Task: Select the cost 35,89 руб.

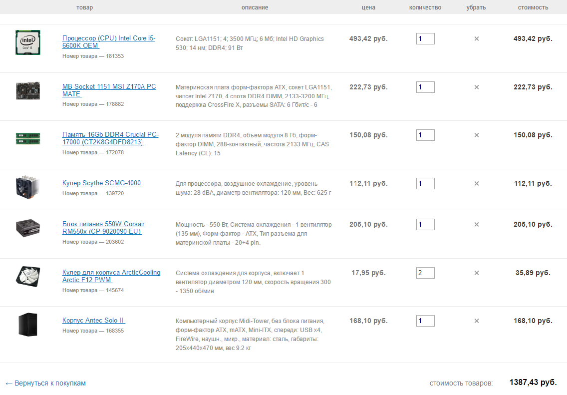Action: (533, 273)
